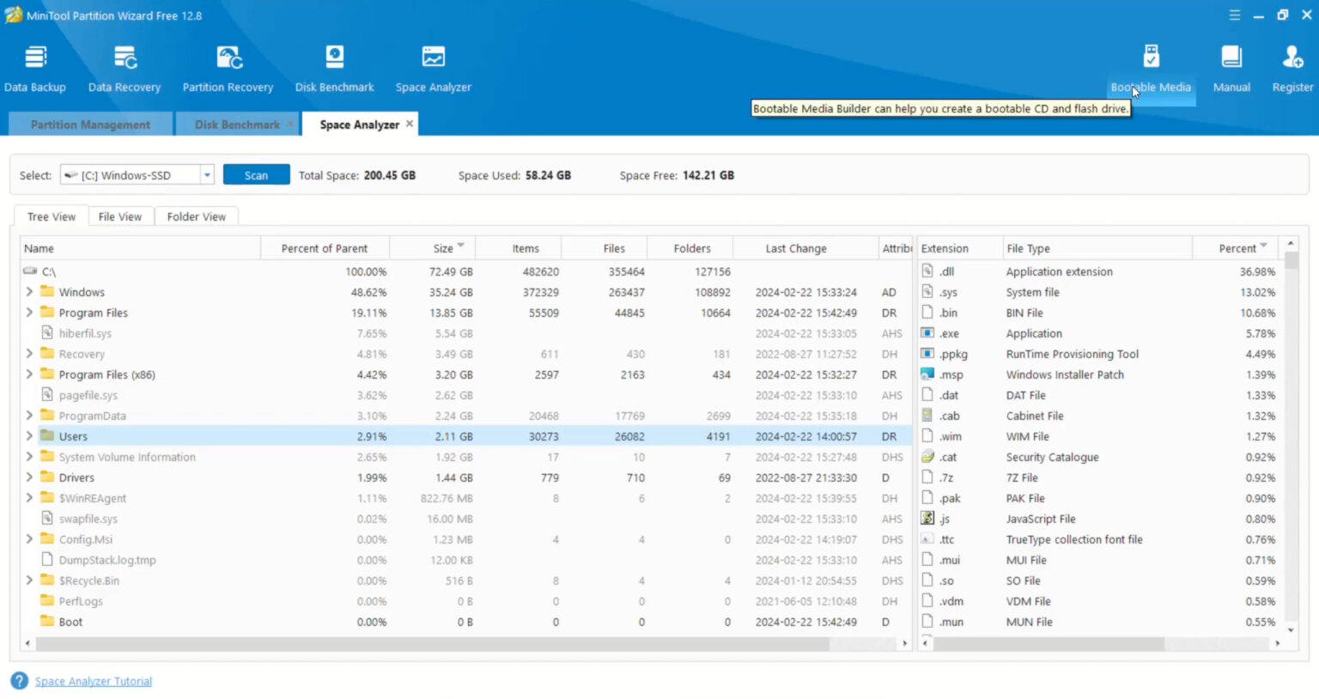Open the Disk Benchmark tool
Screen dimensions: 1319x699
(334, 67)
